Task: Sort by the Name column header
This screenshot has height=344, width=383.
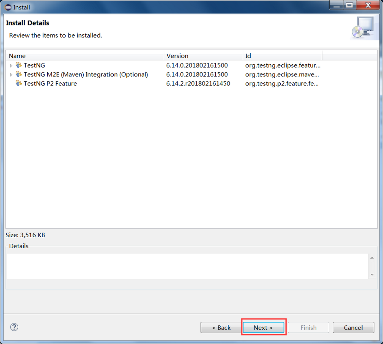Action: 85,56
